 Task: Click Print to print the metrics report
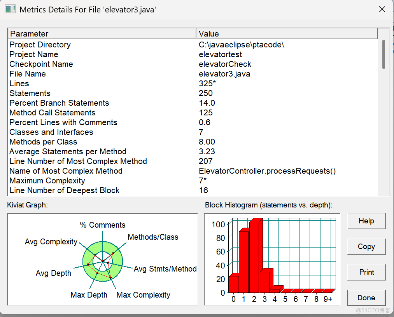point(366,272)
